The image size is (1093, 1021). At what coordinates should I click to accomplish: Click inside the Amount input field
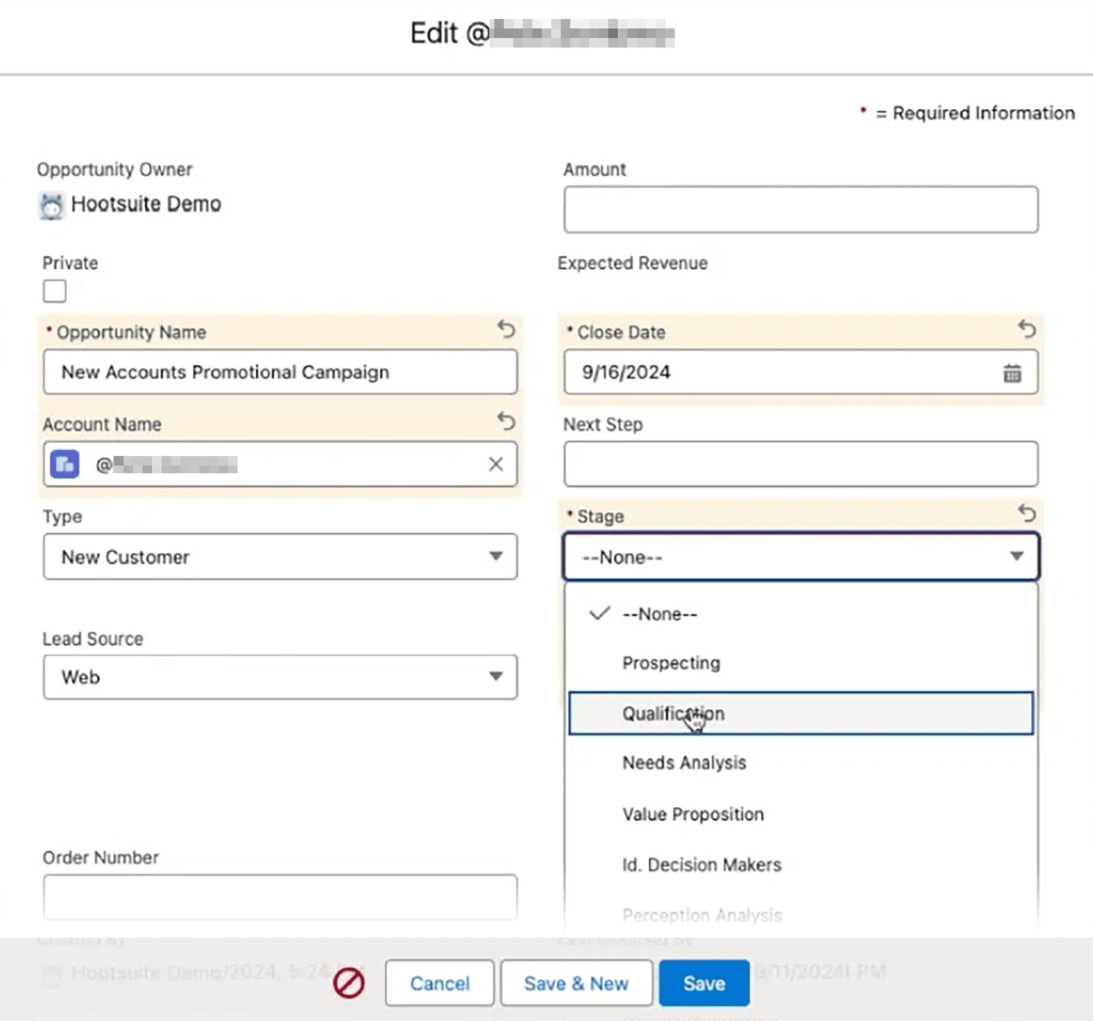pyautogui.click(x=801, y=209)
